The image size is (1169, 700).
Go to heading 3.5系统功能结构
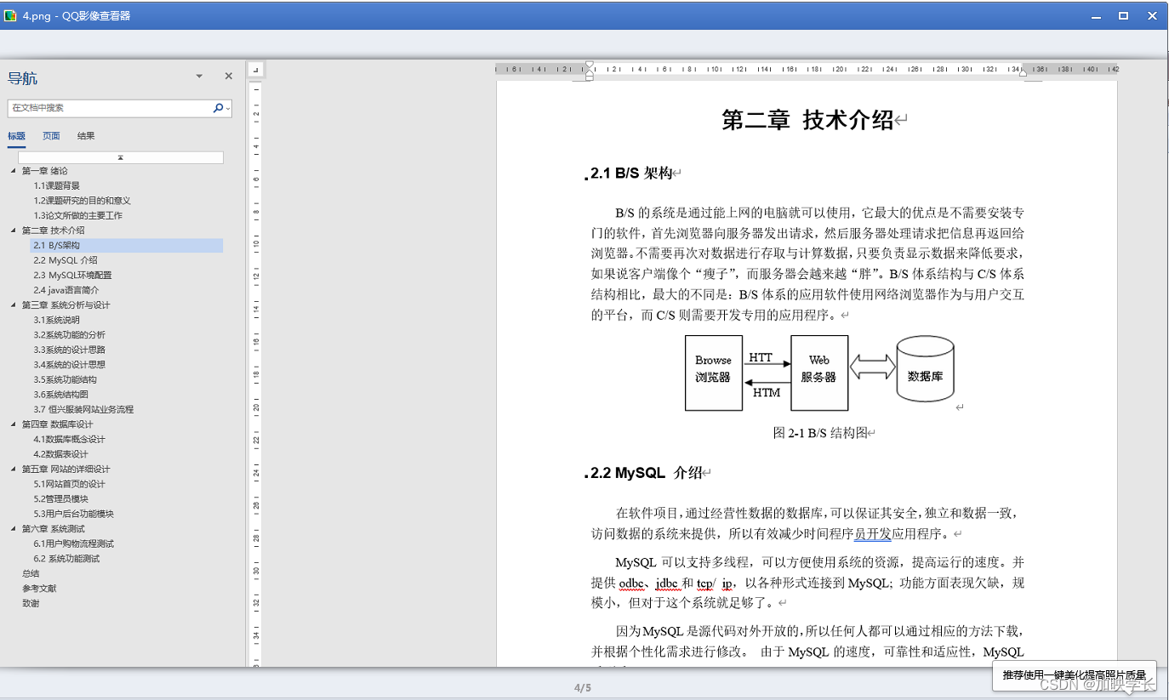click(x=66, y=379)
